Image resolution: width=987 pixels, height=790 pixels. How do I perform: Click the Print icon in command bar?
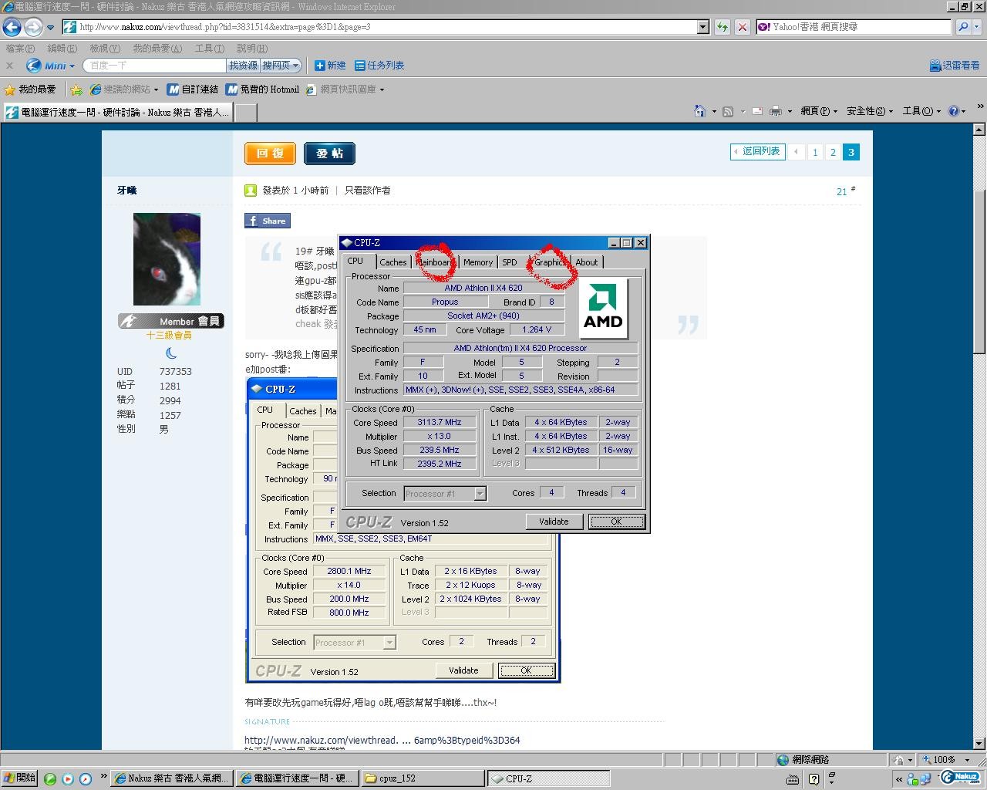point(776,111)
